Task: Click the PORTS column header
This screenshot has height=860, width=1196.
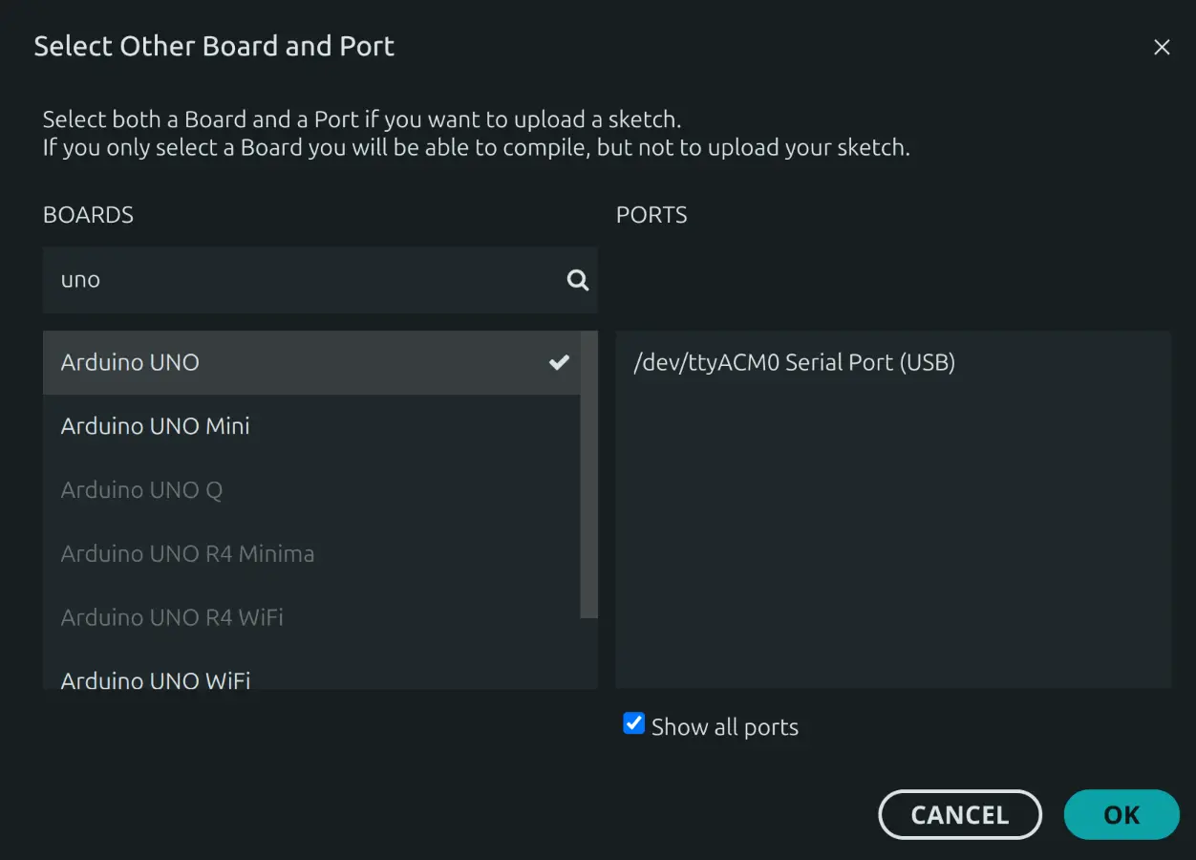Action: 651,215
